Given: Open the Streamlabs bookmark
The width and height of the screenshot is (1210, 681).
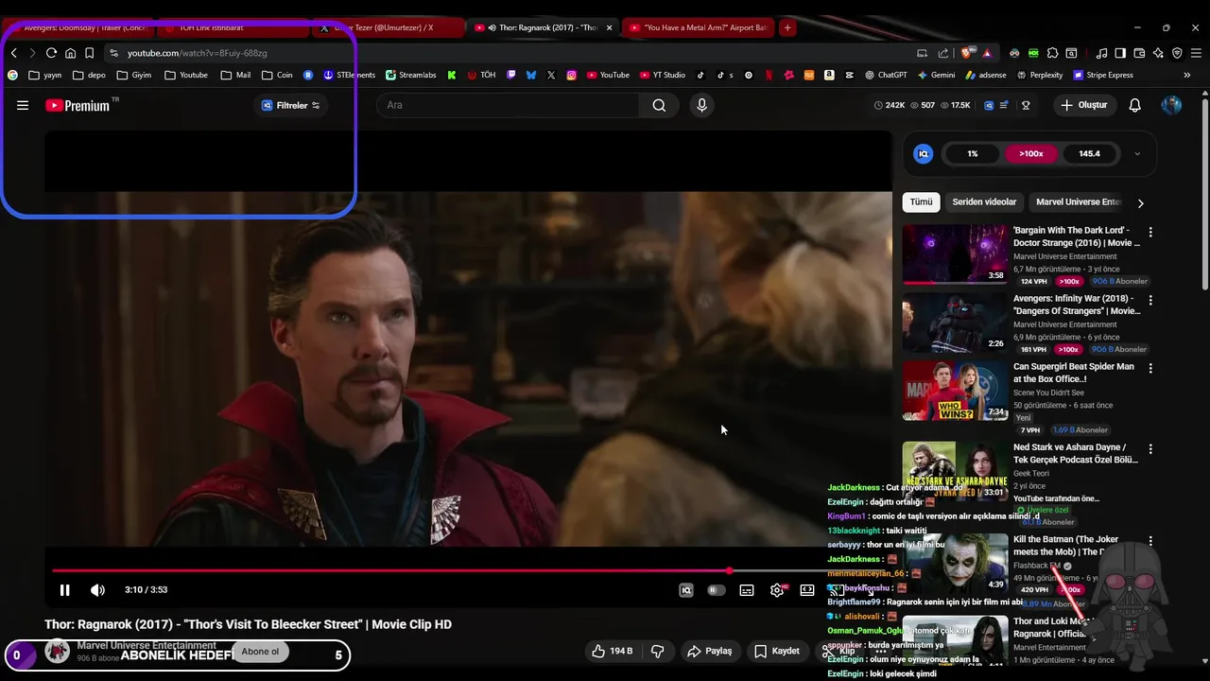Looking at the screenshot, I should click(x=409, y=75).
